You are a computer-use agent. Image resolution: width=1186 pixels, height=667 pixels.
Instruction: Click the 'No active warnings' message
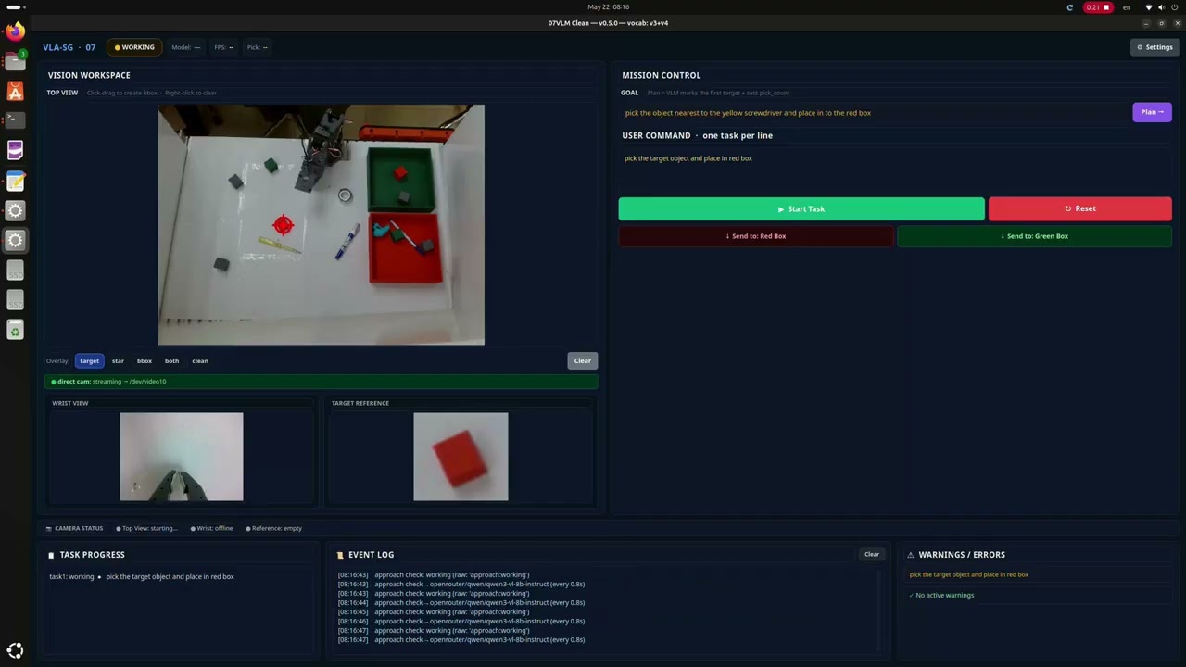coord(941,595)
